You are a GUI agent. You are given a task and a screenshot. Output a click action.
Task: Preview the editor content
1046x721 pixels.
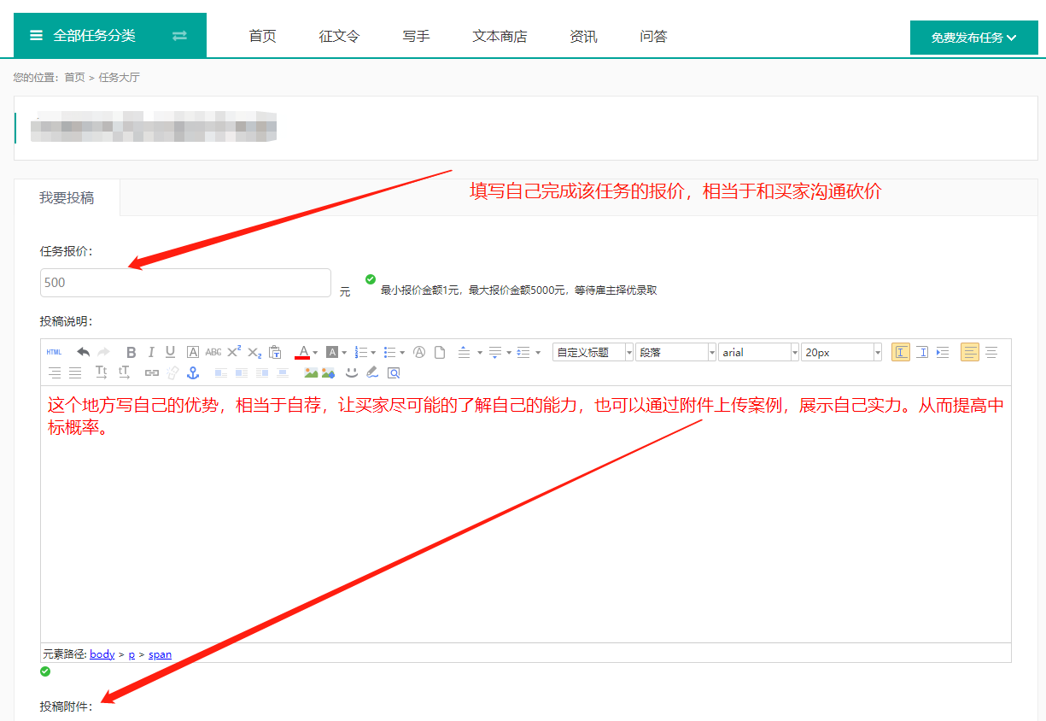pos(394,372)
